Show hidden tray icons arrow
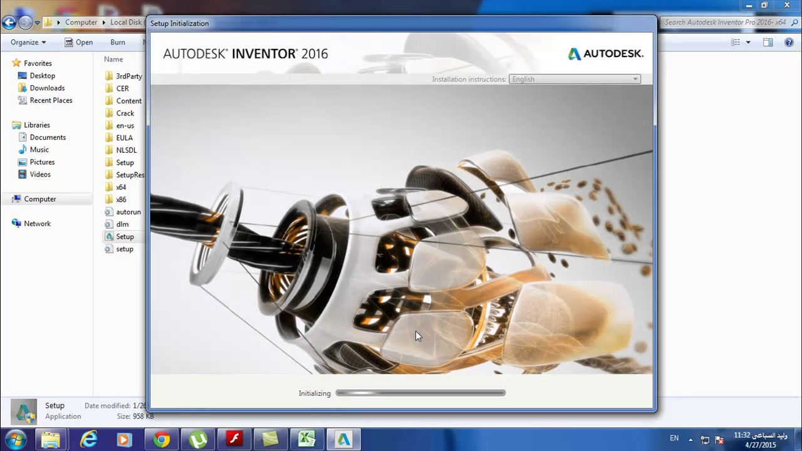 [691, 440]
